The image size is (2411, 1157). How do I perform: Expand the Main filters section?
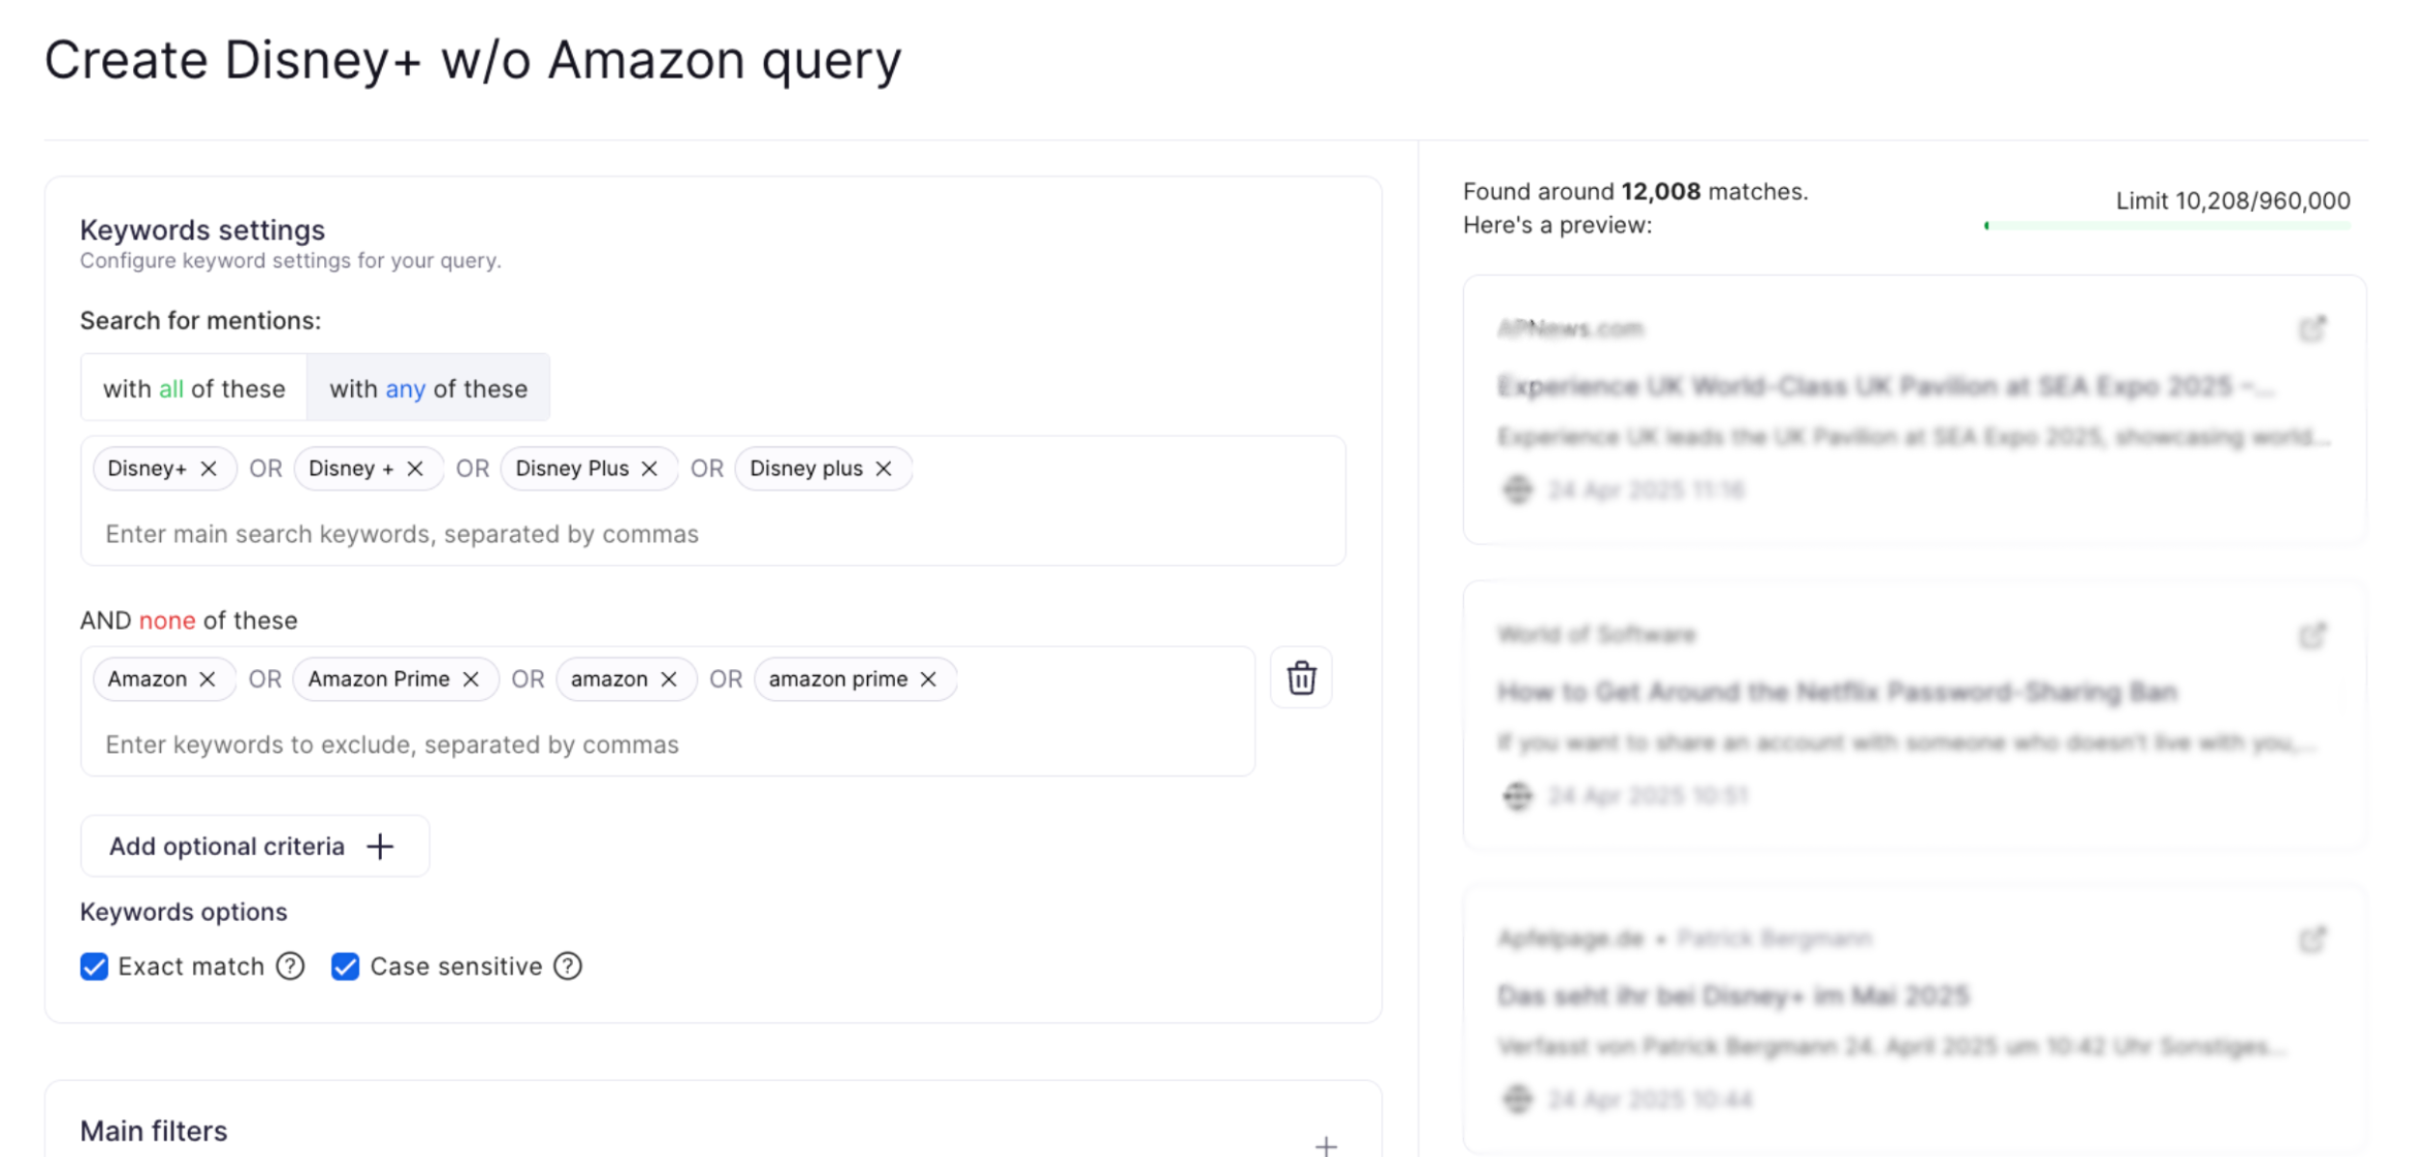(x=1326, y=1145)
